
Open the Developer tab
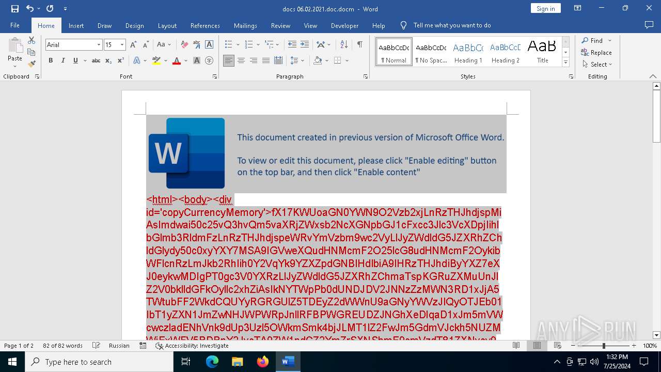point(344,25)
